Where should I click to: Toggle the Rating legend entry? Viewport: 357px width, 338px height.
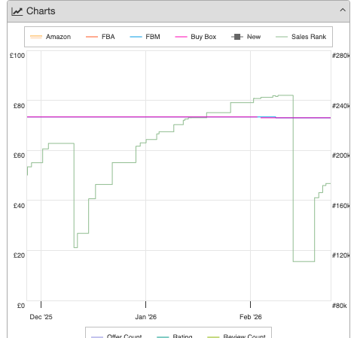(175, 336)
